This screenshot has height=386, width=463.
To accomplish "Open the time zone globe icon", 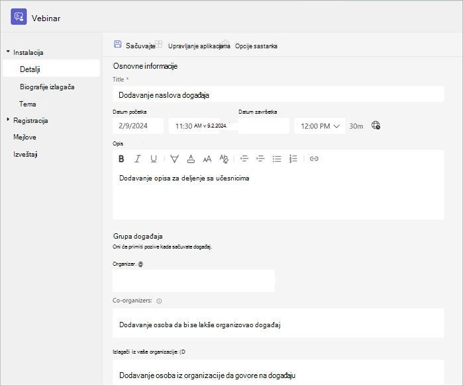I will 376,125.
